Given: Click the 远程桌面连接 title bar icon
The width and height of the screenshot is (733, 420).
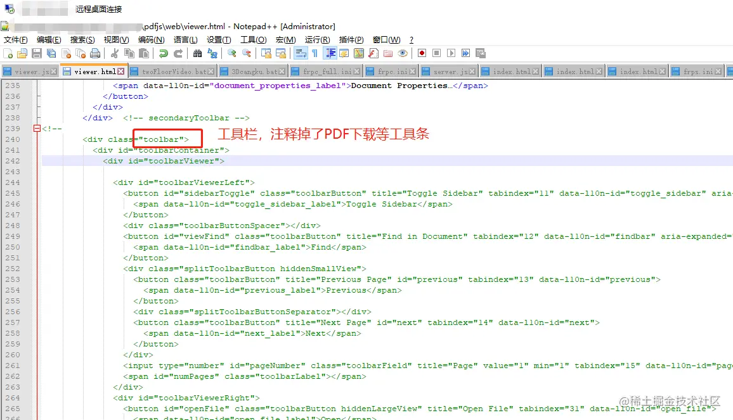Looking at the screenshot, I should [10, 9].
